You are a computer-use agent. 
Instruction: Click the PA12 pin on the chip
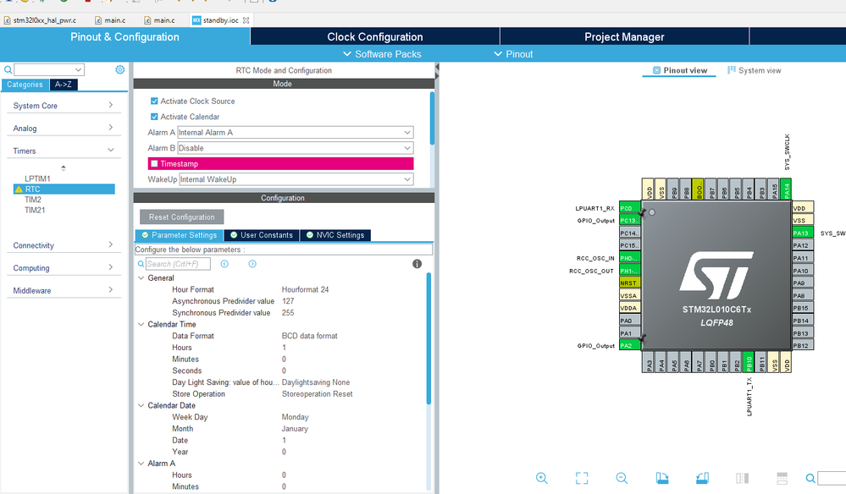coord(803,245)
